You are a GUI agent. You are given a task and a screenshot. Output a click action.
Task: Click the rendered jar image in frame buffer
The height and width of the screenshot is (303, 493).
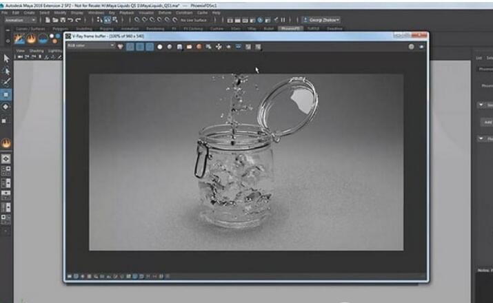click(245, 162)
